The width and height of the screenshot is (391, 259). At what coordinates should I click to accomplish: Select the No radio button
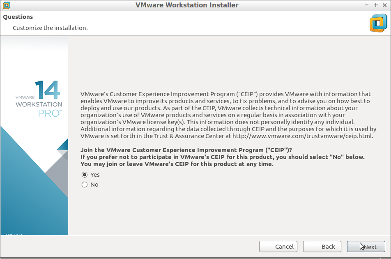85,185
